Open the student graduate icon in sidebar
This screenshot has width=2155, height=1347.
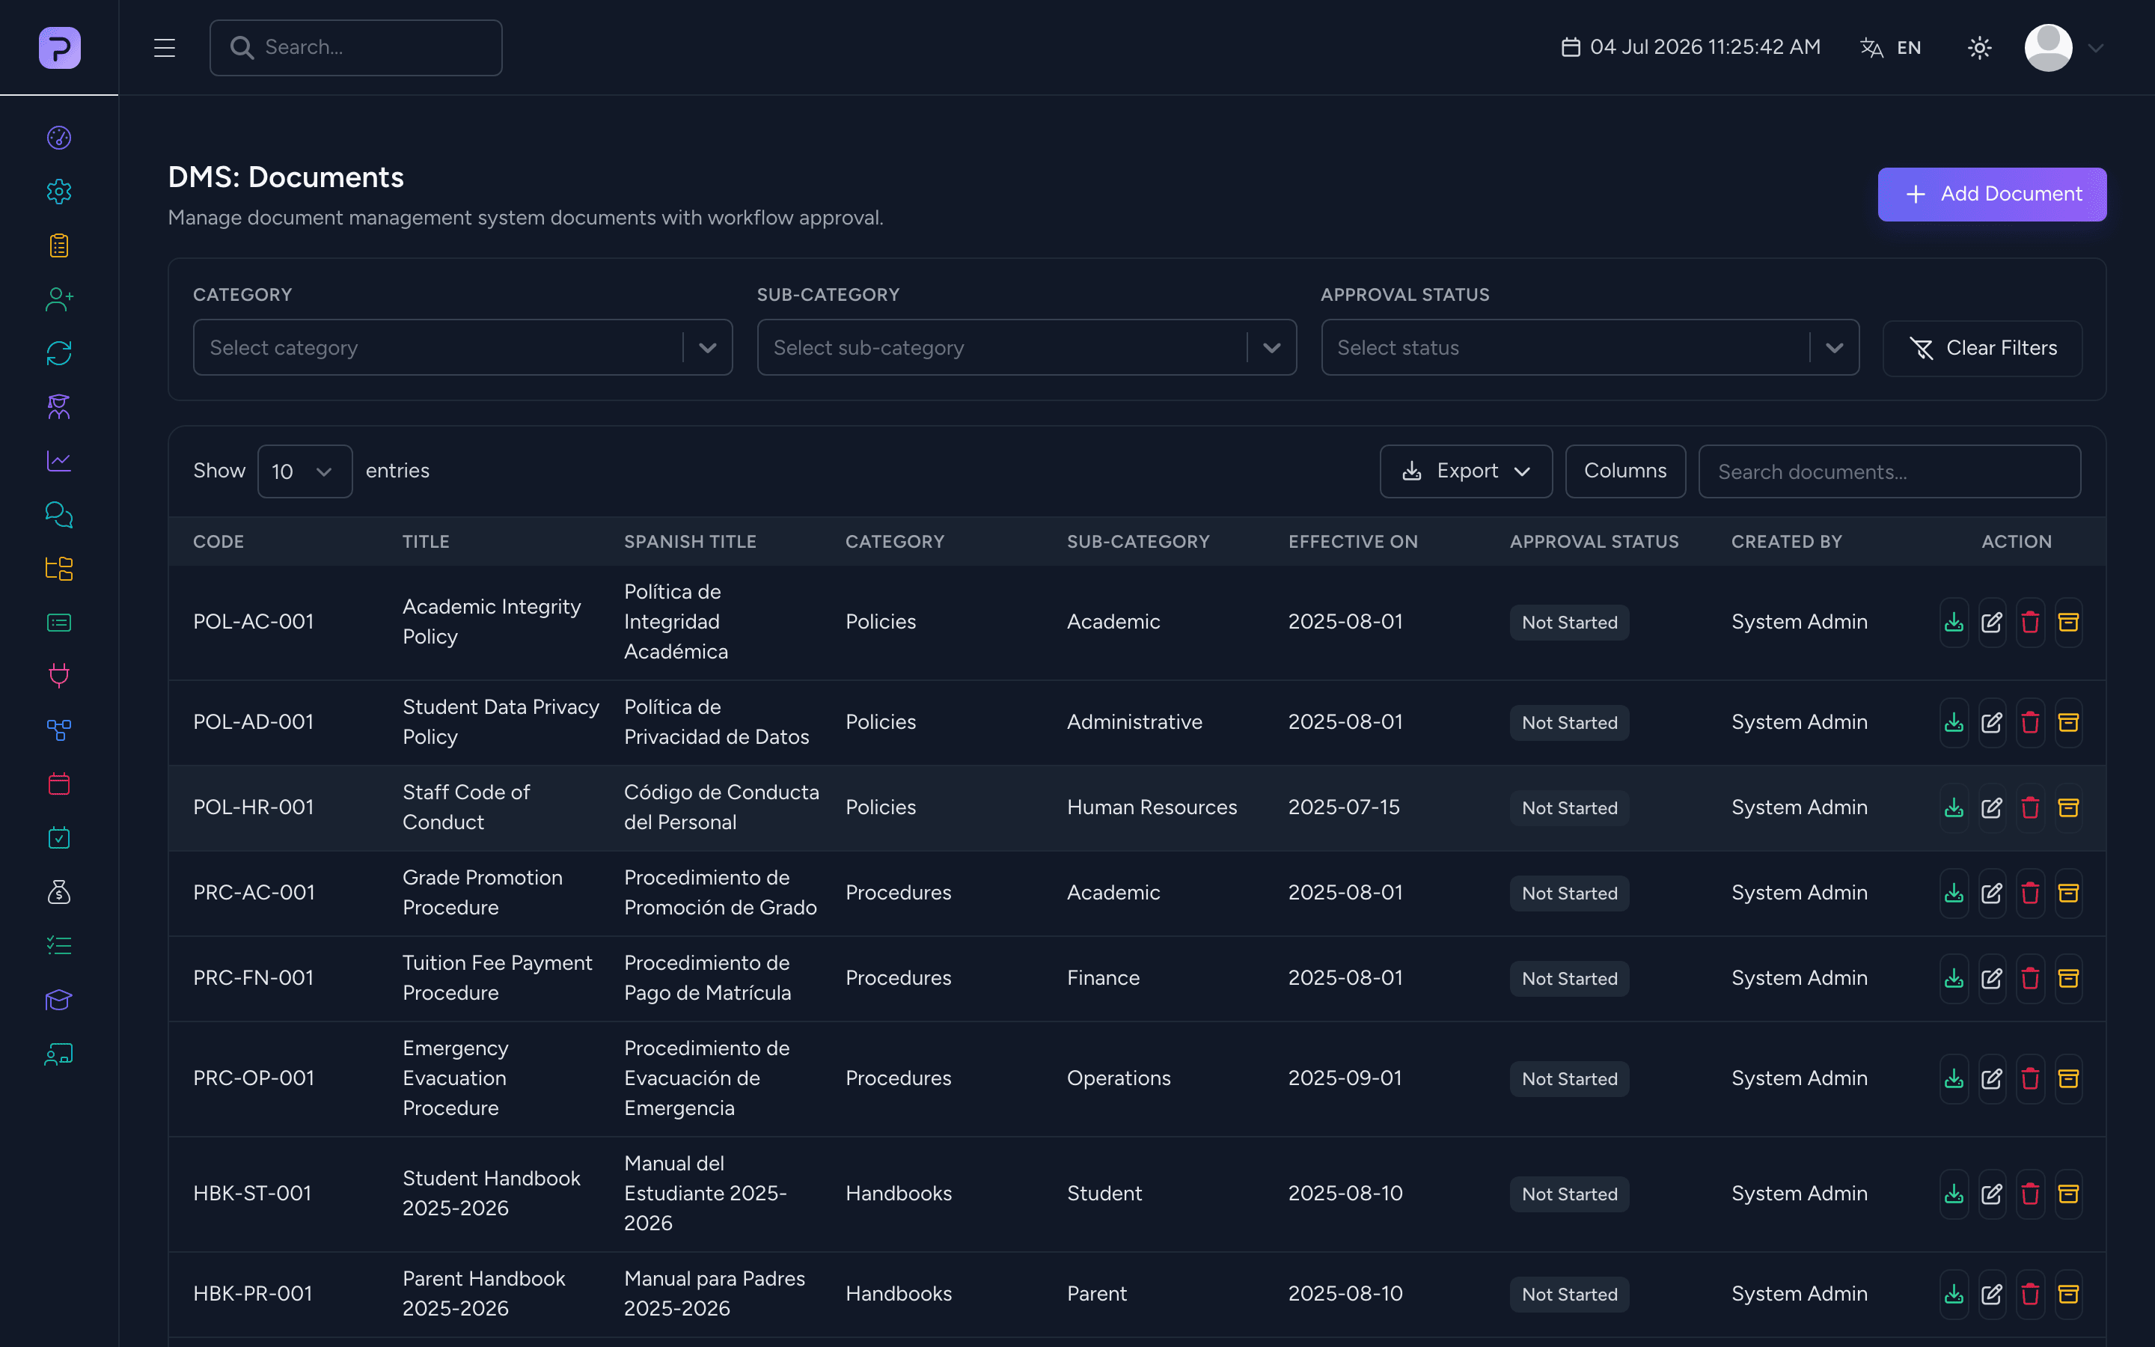tap(59, 407)
